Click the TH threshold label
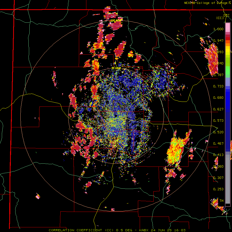The height and width of the screenshot is (232, 232). [x=221, y=201]
